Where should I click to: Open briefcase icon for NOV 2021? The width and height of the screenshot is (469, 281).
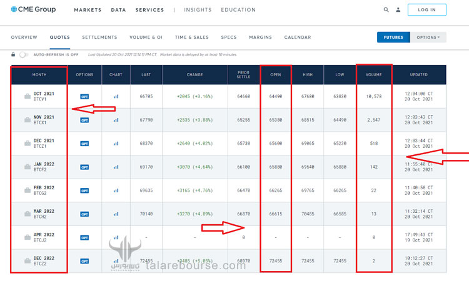coord(28,120)
